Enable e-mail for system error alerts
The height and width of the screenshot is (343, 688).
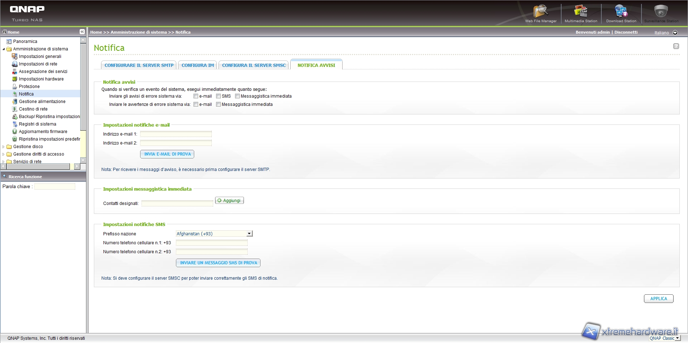point(196,96)
